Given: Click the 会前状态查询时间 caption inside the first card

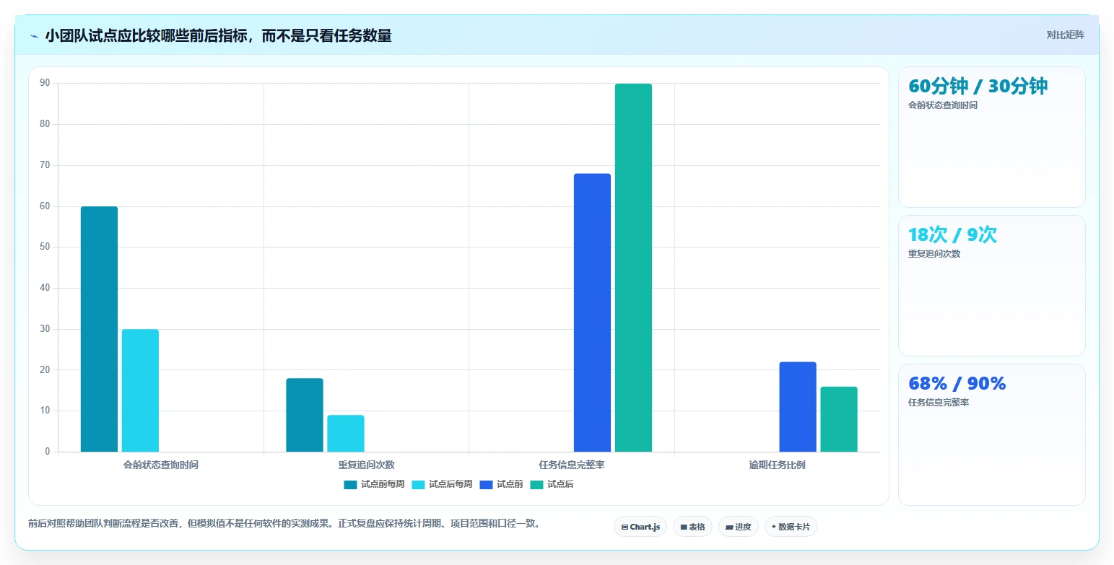Looking at the screenshot, I should (943, 105).
